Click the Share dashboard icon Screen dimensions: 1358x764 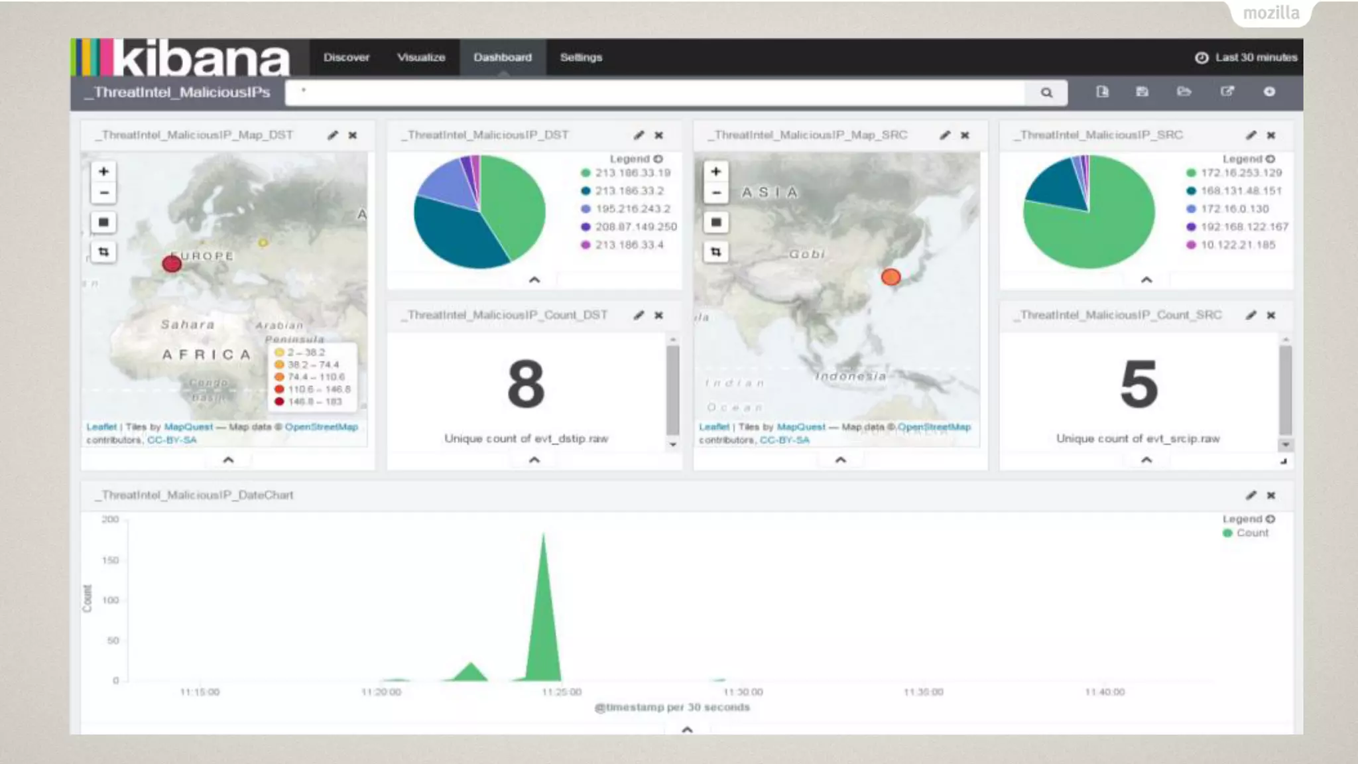[x=1227, y=92]
